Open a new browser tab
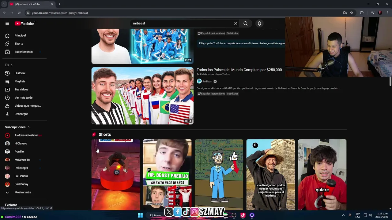 pos(59,4)
